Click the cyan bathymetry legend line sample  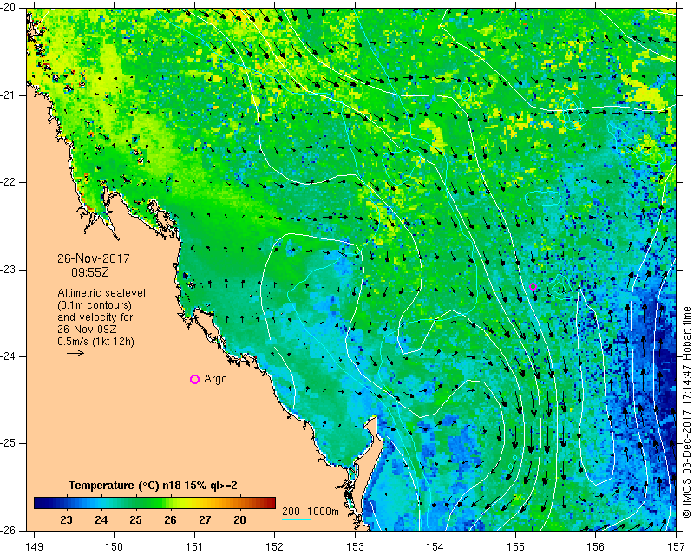click(296, 519)
